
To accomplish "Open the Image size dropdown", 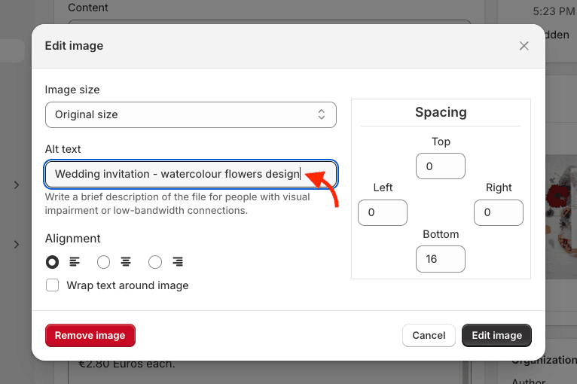I will point(191,114).
